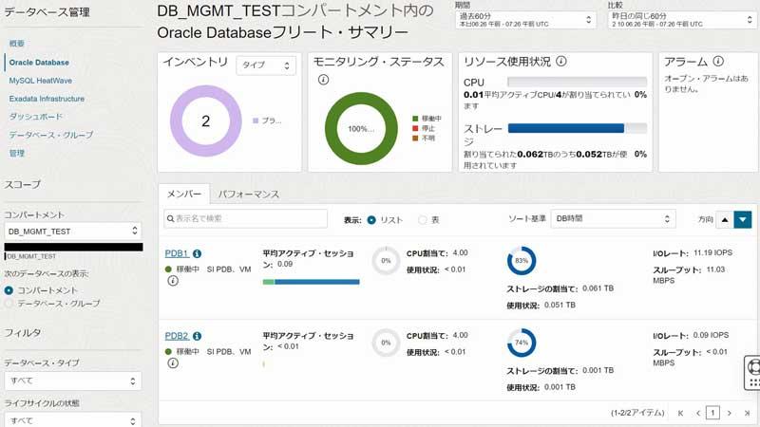Sort descending with the blue down arrow
The image size is (760, 427).
pos(743,219)
